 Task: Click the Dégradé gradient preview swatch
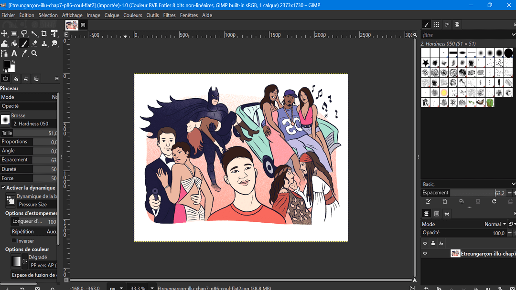tap(16, 261)
